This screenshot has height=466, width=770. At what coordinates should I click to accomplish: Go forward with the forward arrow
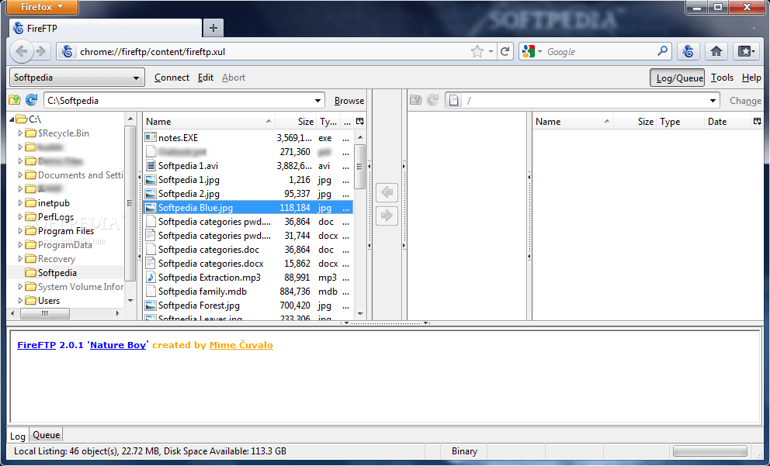[x=42, y=51]
